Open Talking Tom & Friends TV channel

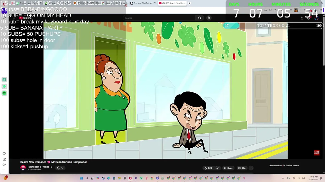[40, 167]
